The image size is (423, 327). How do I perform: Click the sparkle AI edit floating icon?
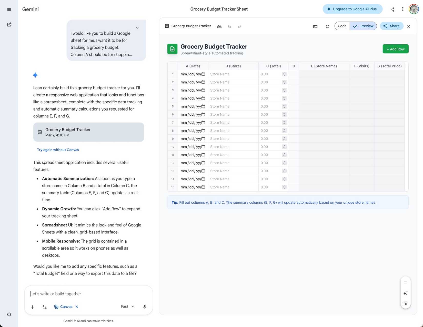tap(406, 293)
